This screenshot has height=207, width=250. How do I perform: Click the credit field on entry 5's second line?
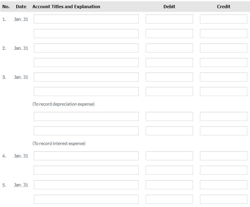coord(224,199)
